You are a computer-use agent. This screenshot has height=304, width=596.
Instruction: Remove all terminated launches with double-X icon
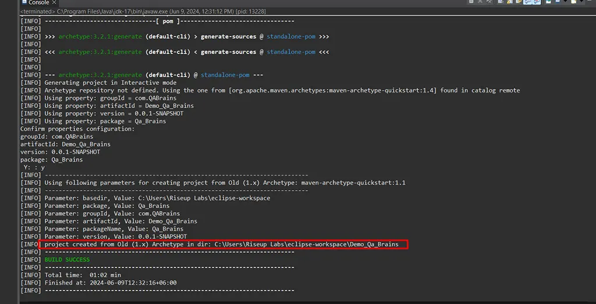(x=489, y=2)
